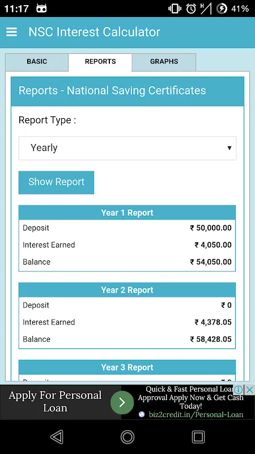The image size is (255, 454).
Task: Select the REPORTS tab
Action: [100, 62]
